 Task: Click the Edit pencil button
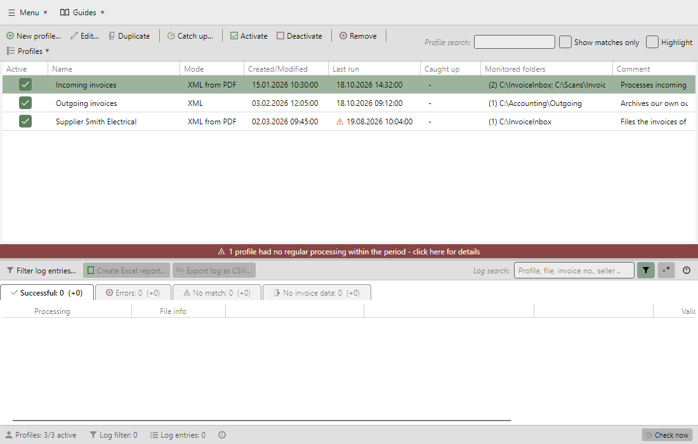click(x=84, y=36)
